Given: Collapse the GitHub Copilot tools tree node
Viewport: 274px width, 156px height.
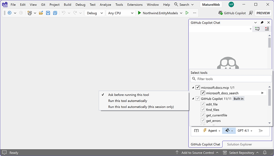Looking at the screenshot, I should (x=193, y=98).
